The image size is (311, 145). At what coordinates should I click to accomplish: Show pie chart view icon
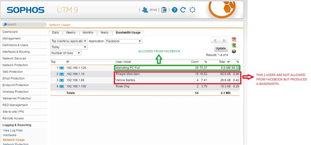click(x=234, y=51)
